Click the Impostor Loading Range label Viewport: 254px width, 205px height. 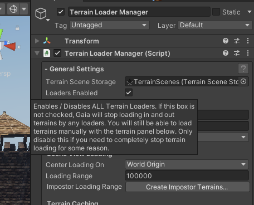[x=84, y=187]
